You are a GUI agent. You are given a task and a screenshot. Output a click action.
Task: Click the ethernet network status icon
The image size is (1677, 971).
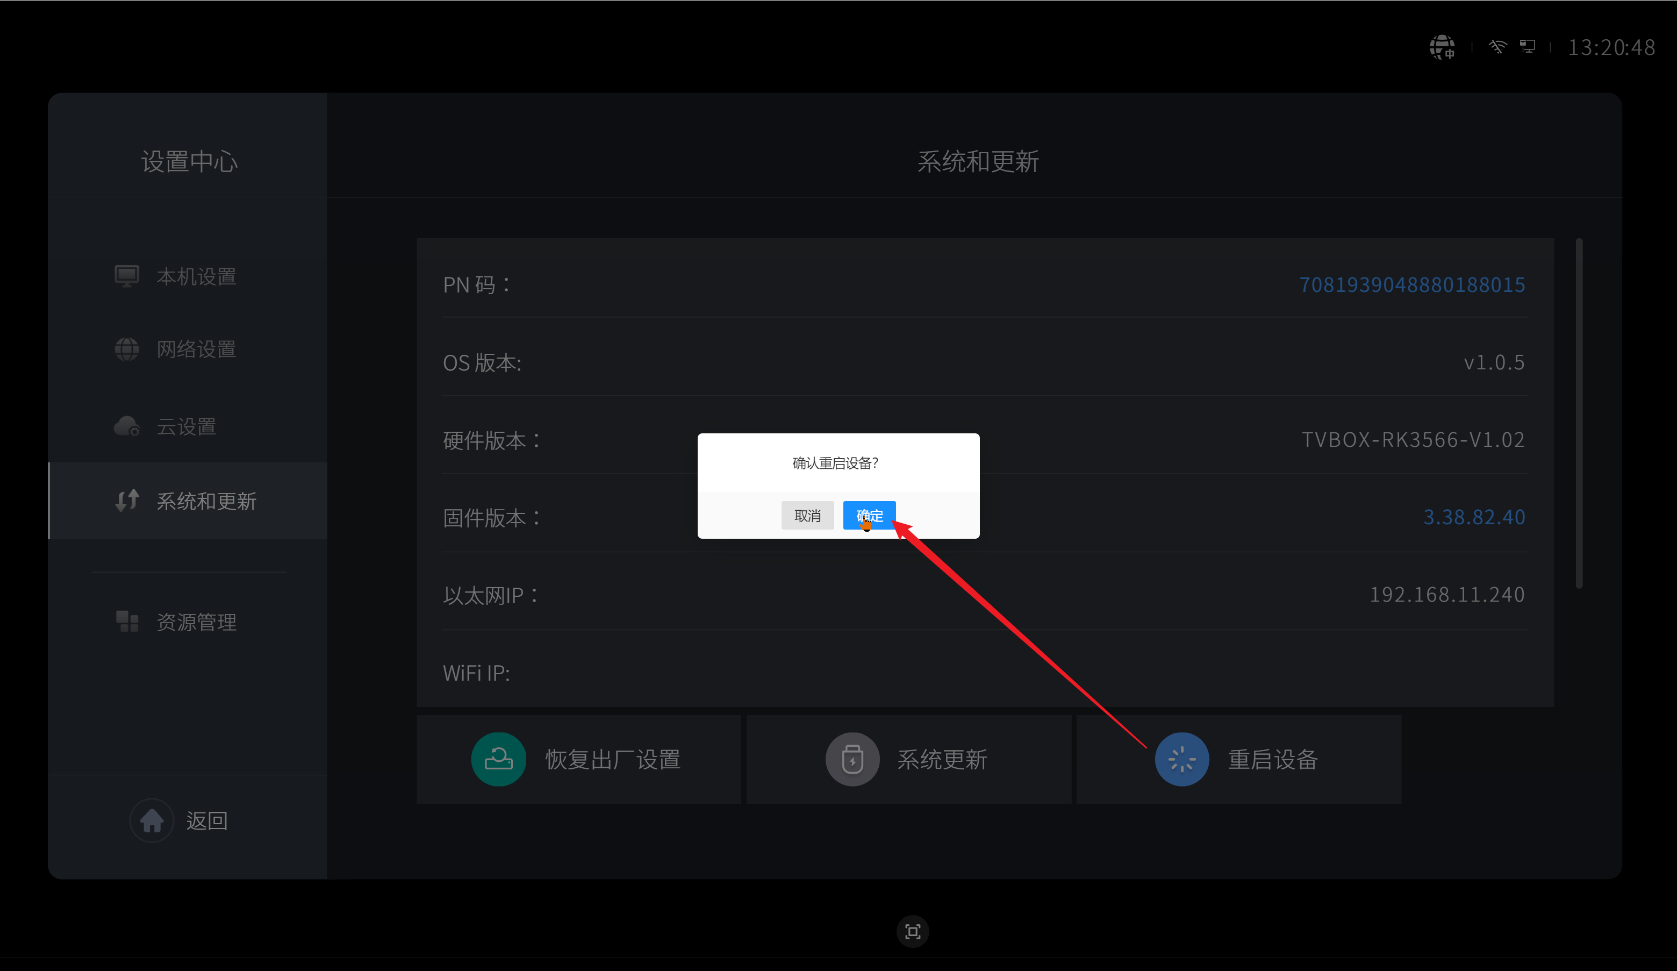(1528, 47)
